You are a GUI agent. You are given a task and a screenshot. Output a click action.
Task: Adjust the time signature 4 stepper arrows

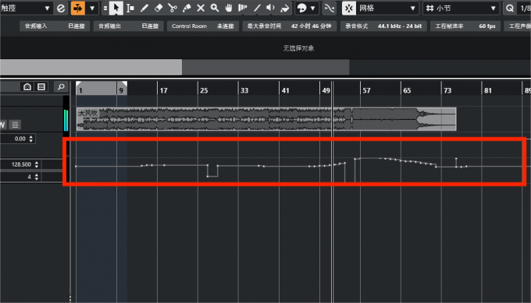click(37, 177)
